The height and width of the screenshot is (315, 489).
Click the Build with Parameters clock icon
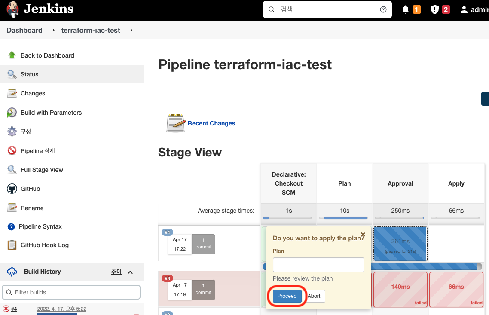[x=12, y=113]
